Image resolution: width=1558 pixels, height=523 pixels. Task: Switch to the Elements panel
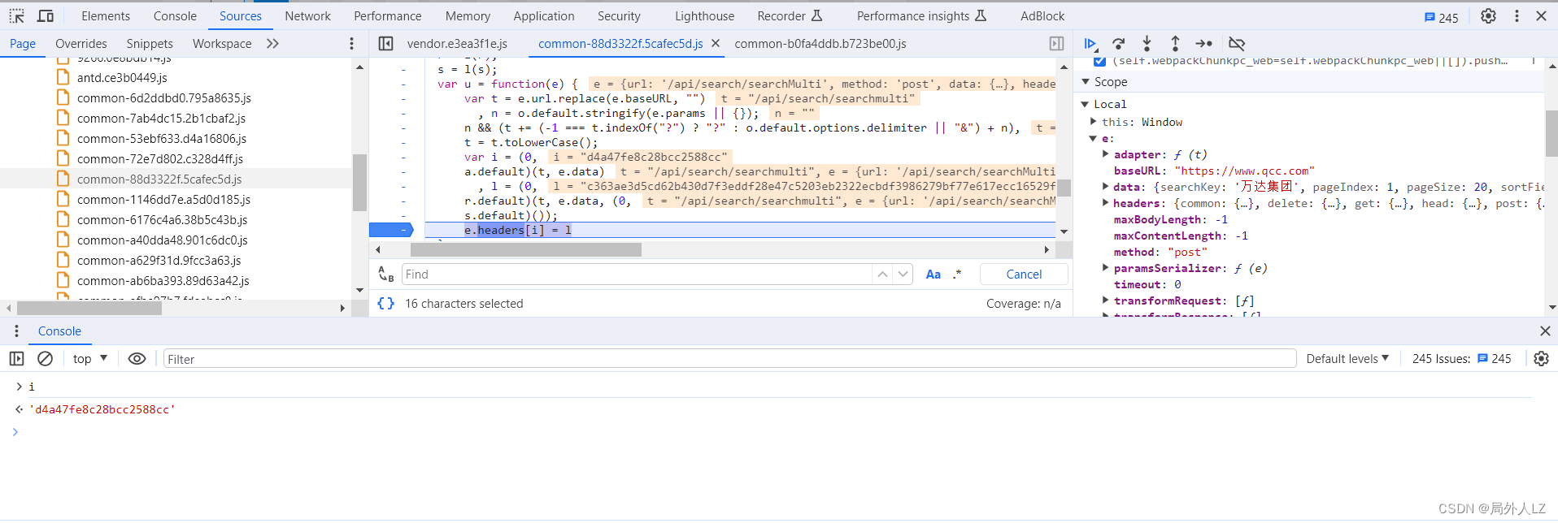point(106,16)
